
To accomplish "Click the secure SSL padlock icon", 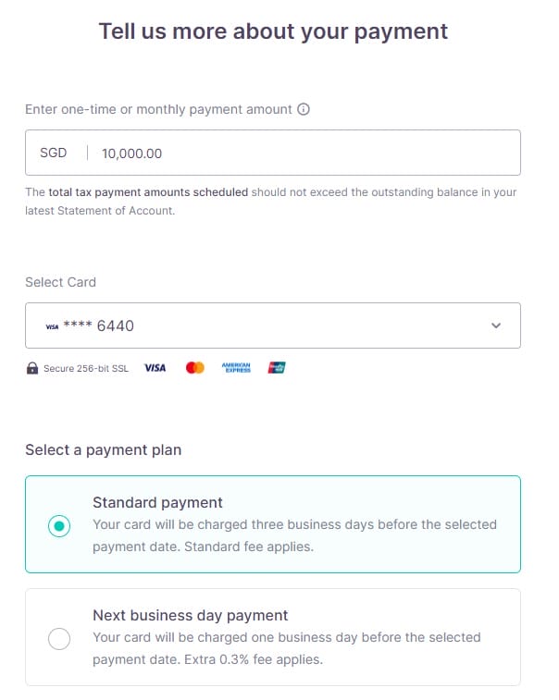I will point(32,368).
